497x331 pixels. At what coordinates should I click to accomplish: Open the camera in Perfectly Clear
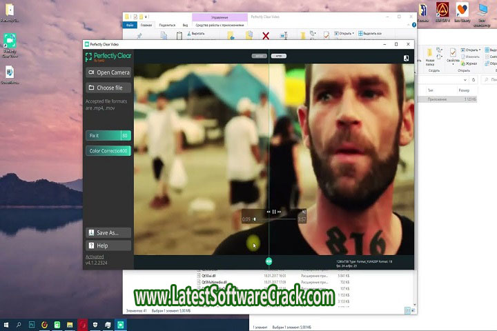click(108, 72)
